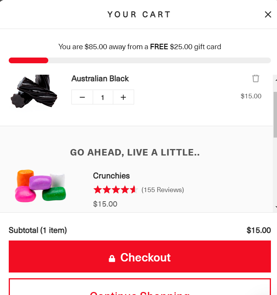Viewport: 277px width, 295px height.
Task: Click the Continue Shopping button
Action: pyautogui.click(x=140, y=287)
